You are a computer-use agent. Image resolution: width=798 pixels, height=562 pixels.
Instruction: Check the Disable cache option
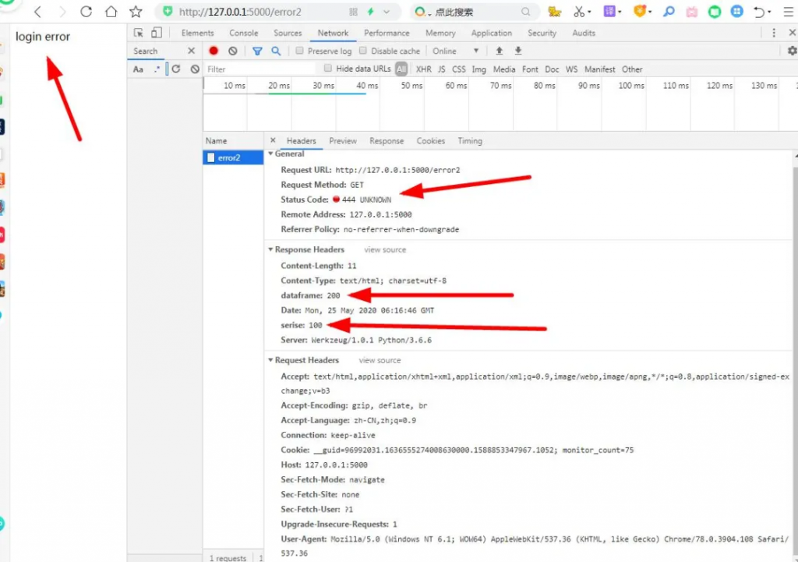[363, 51]
